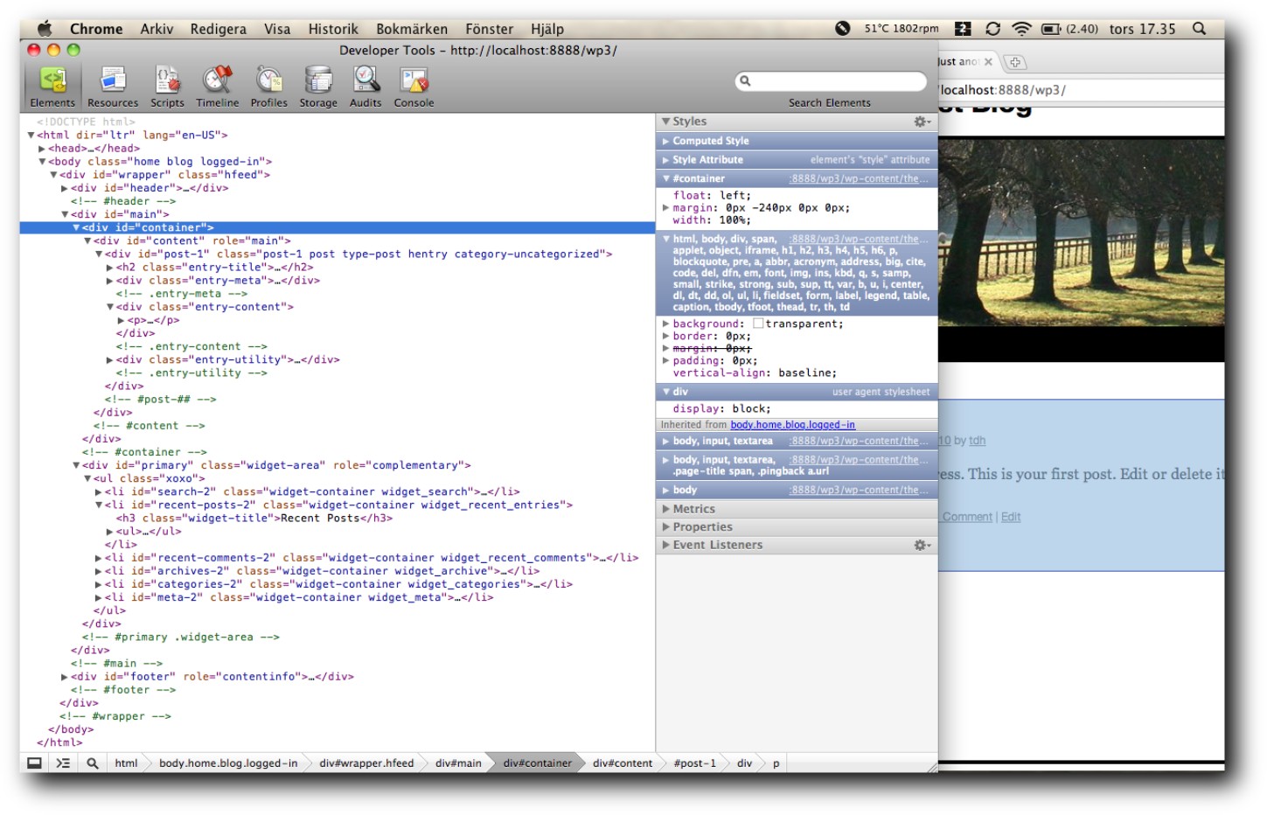Open the Audits panel
The image size is (1267, 815).
[x=365, y=87]
